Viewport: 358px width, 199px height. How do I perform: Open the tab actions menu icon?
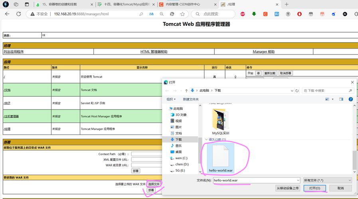[27, 4]
